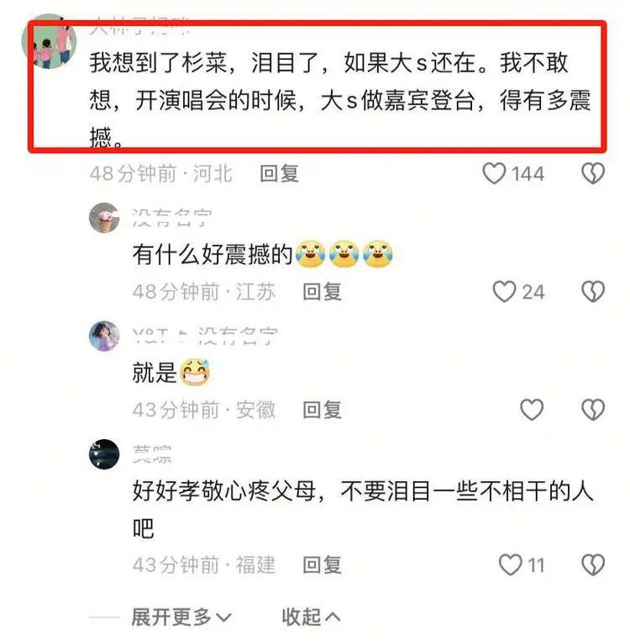
Task: Open the ice cream avatar profile
Action: (x=104, y=218)
